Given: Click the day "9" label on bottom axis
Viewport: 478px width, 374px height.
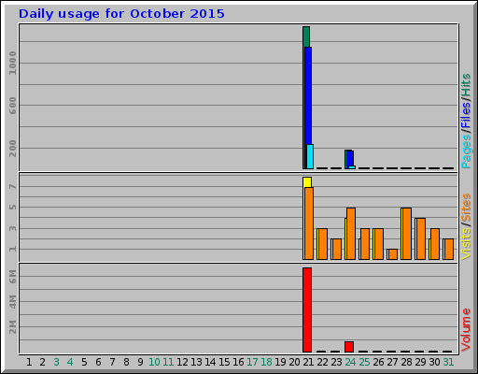Looking at the screenshot, I should tap(140, 362).
